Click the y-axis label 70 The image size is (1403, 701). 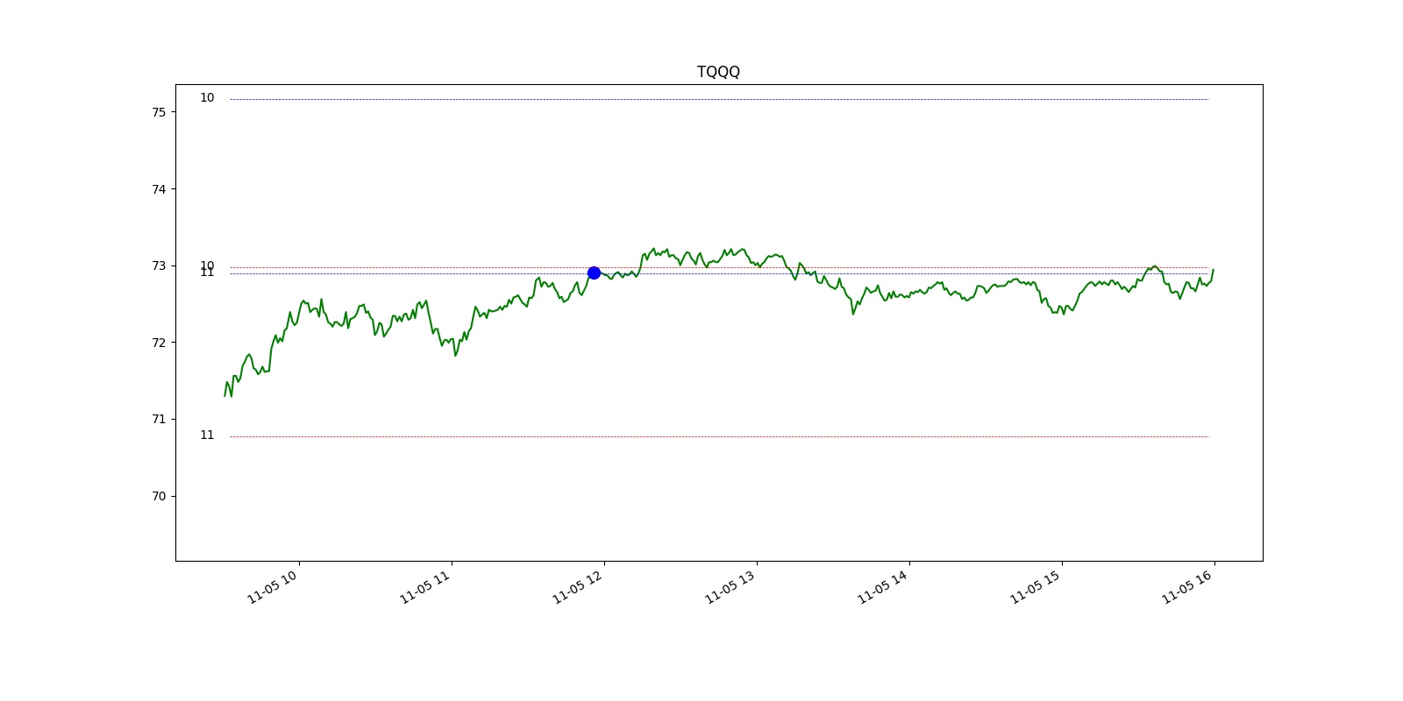[159, 496]
